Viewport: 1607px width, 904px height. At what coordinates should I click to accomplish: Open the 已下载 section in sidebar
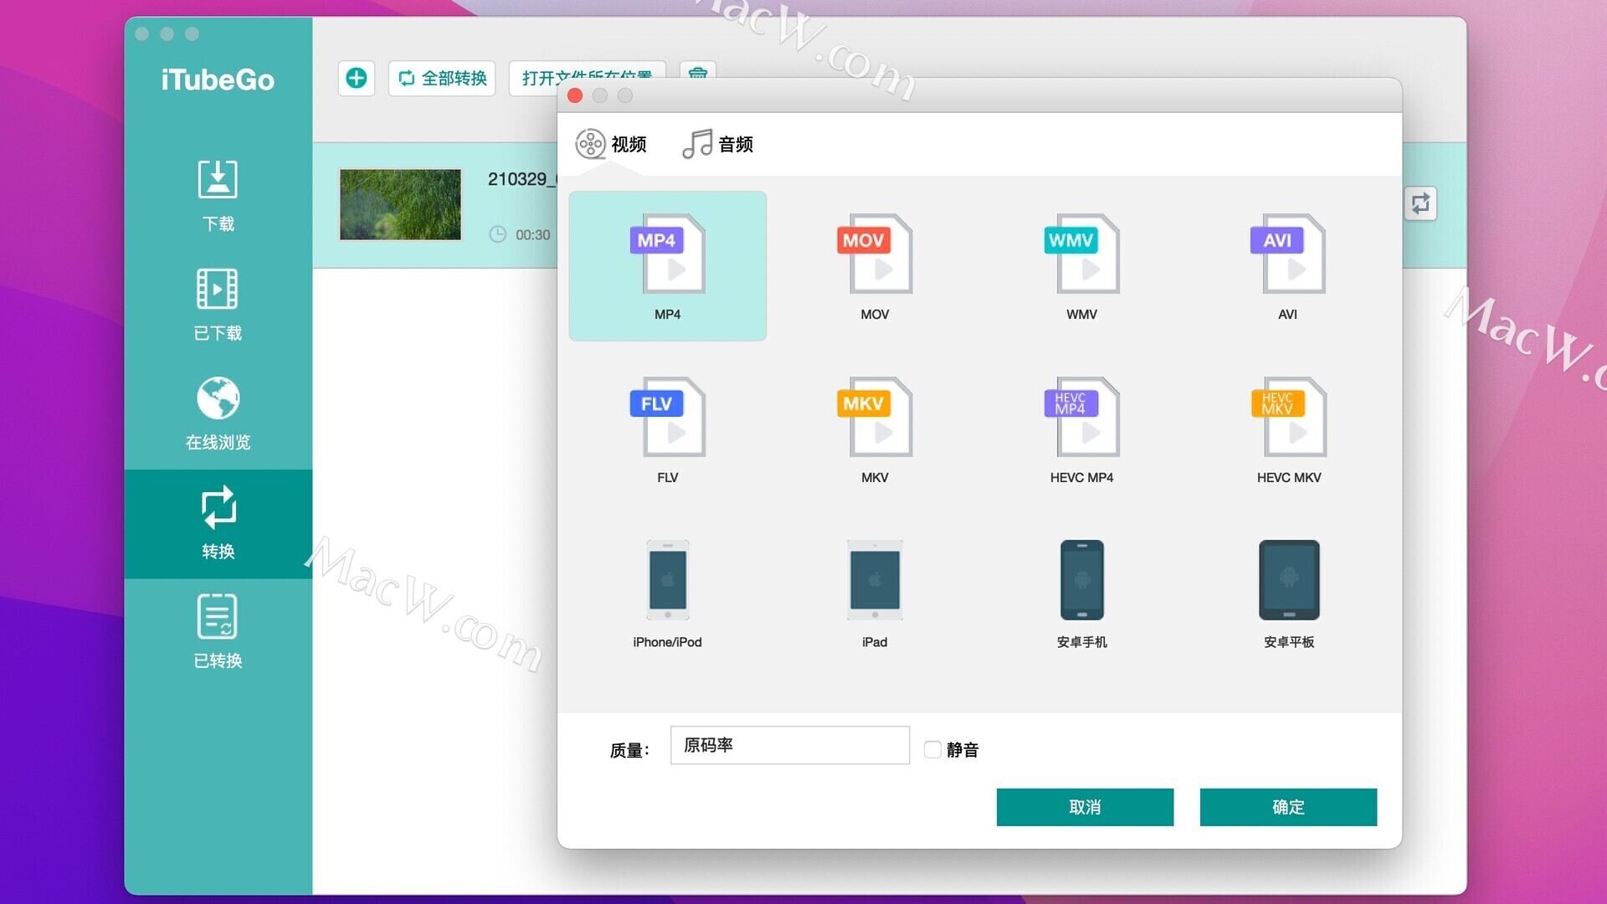(218, 306)
